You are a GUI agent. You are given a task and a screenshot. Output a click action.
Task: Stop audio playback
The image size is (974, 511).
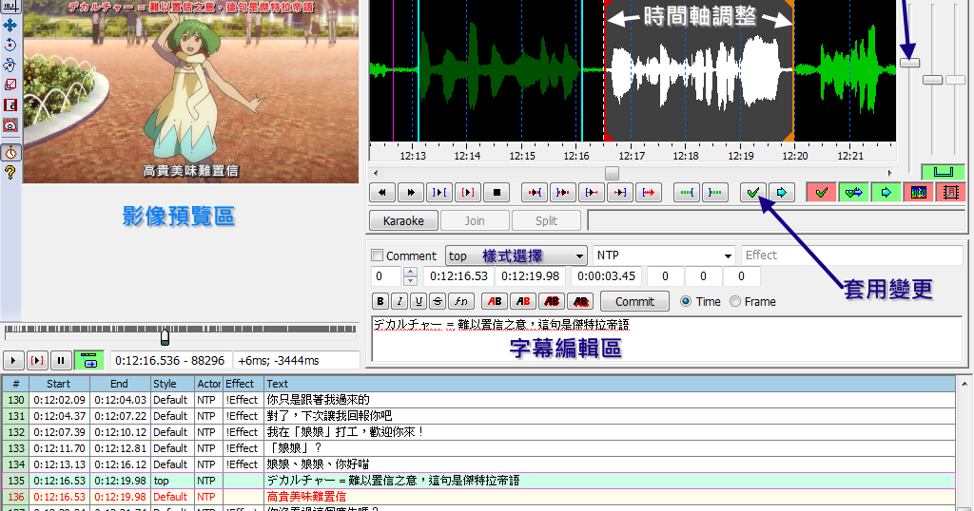click(x=497, y=192)
